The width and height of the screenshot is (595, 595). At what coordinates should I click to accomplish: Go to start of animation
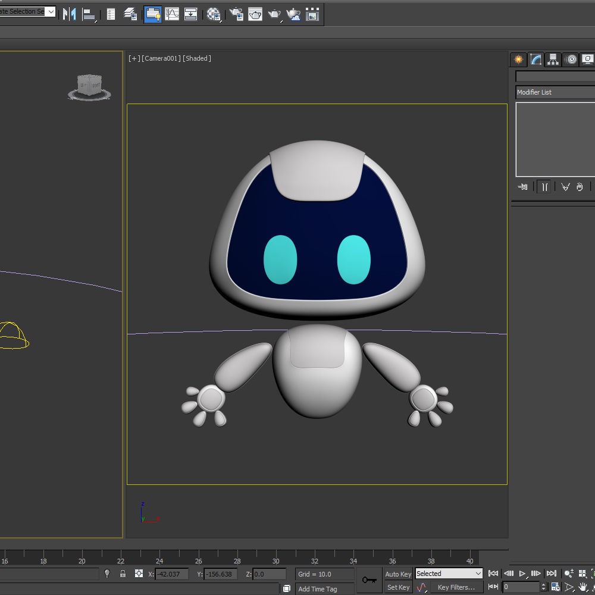click(493, 574)
